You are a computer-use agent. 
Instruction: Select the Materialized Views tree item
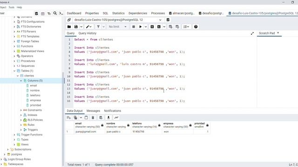33,51
